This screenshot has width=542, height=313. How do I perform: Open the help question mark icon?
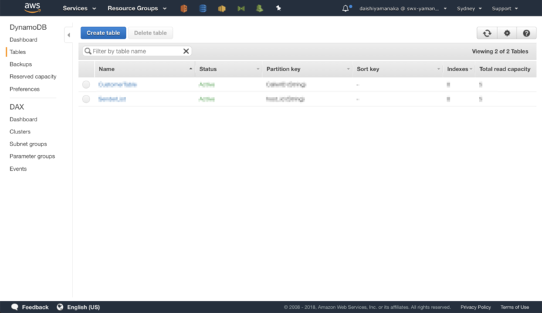point(526,33)
